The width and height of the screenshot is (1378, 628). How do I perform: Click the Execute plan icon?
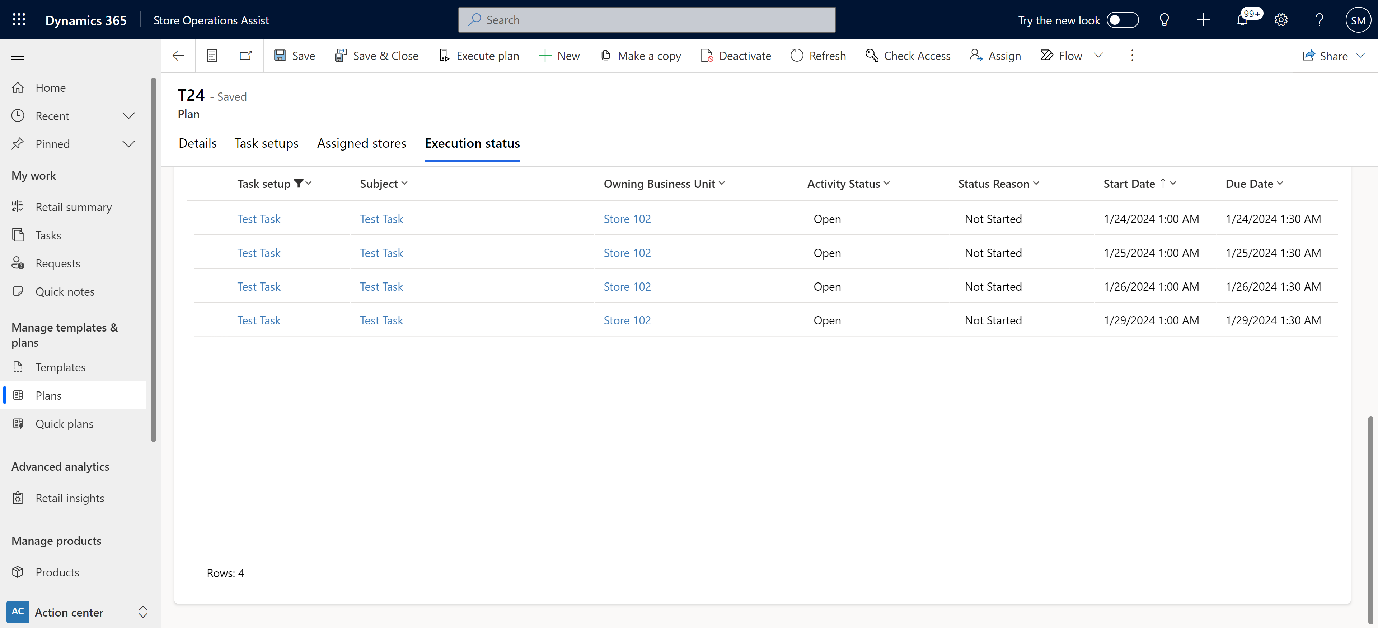tap(444, 55)
